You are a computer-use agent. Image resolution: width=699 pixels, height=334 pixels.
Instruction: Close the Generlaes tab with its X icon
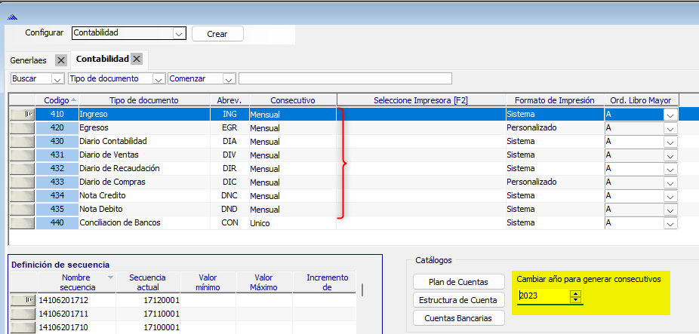[61, 60]
